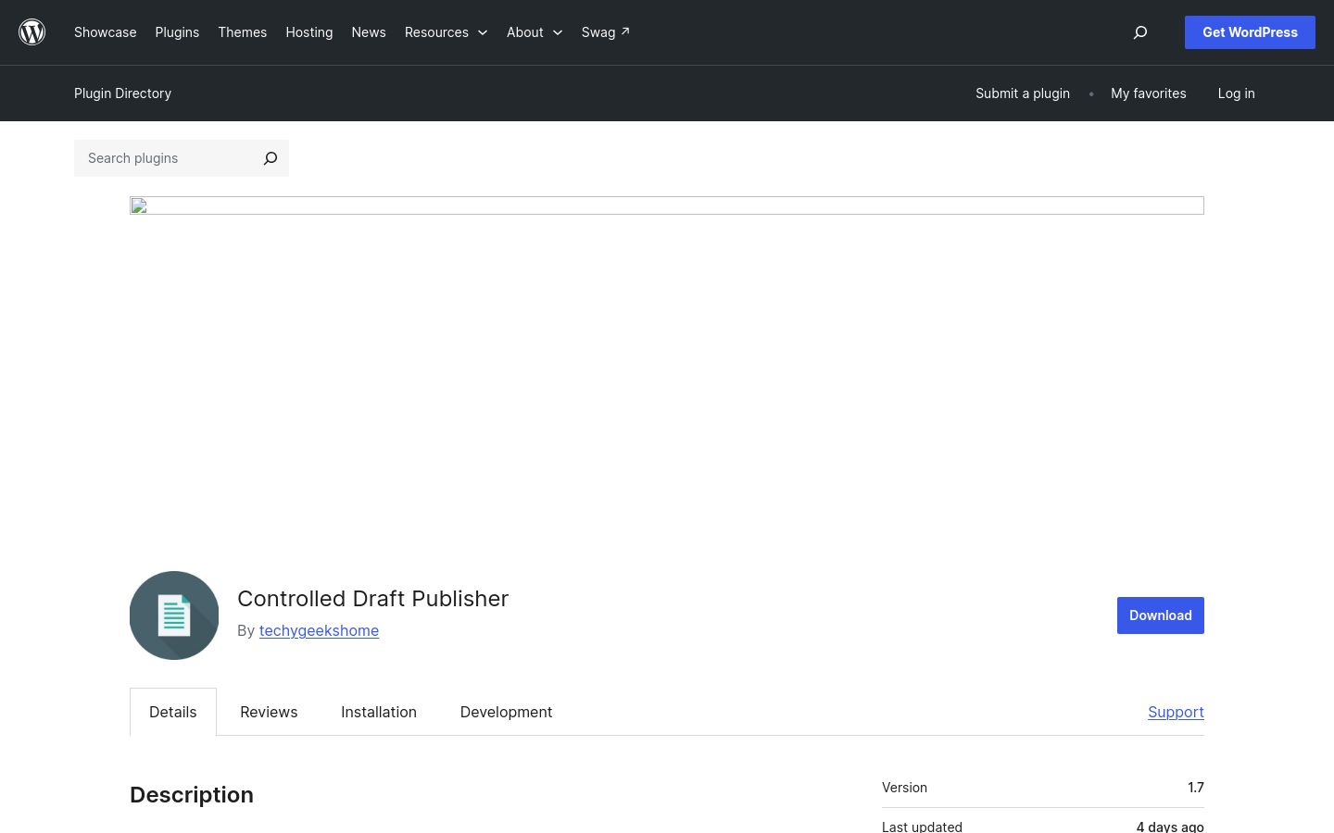1334x833 pixels.
Task: Click the Log in link
Action: coord(1237,93)
